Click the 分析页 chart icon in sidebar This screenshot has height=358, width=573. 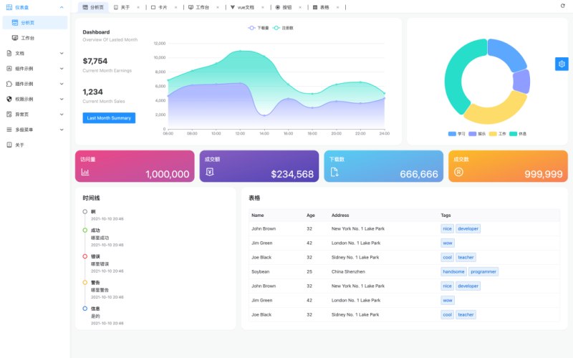(15, 23)
